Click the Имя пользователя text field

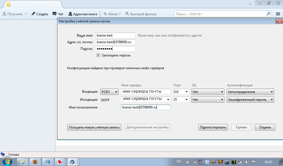click(145, 108)
